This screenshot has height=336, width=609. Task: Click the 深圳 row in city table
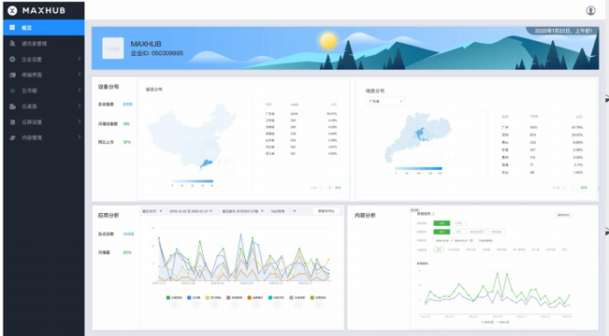(x=542, y=135)
